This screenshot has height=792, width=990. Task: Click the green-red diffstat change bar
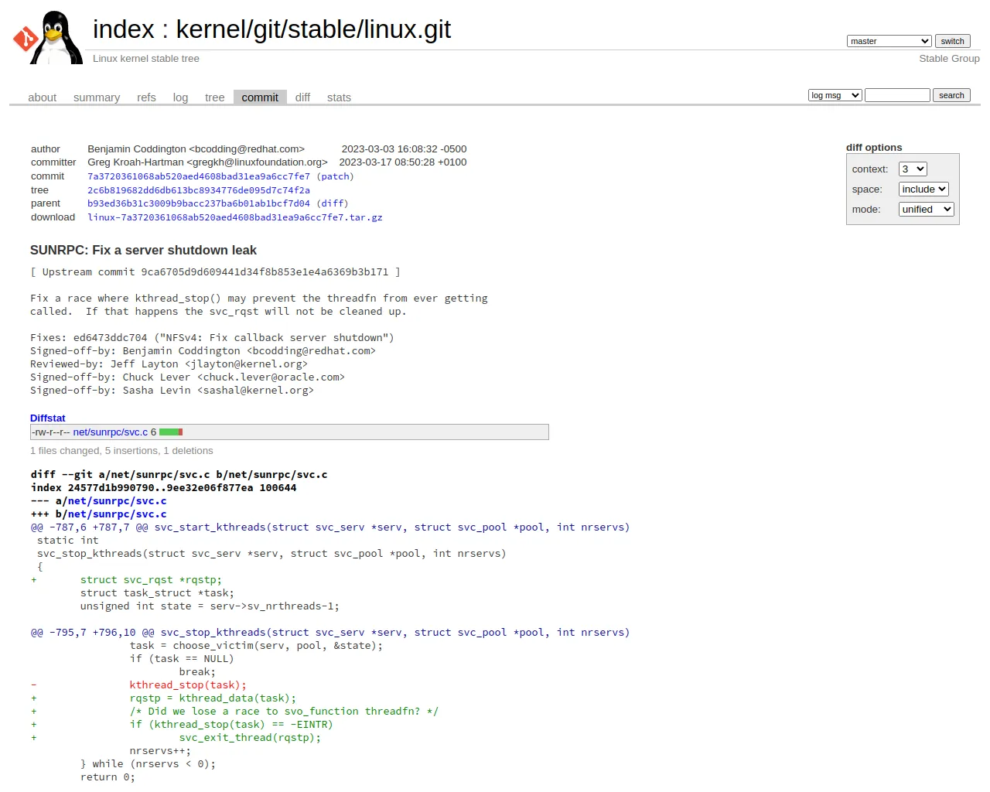[x=171, y=432]
